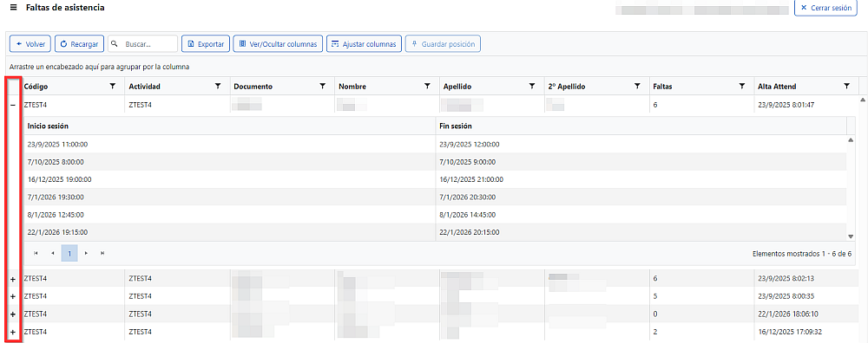Sort by the Actividad column header
Screen dimensions: 868x343
(144, 86)
